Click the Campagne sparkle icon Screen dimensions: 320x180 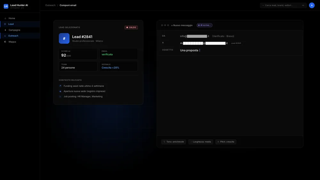click(5, 30)
